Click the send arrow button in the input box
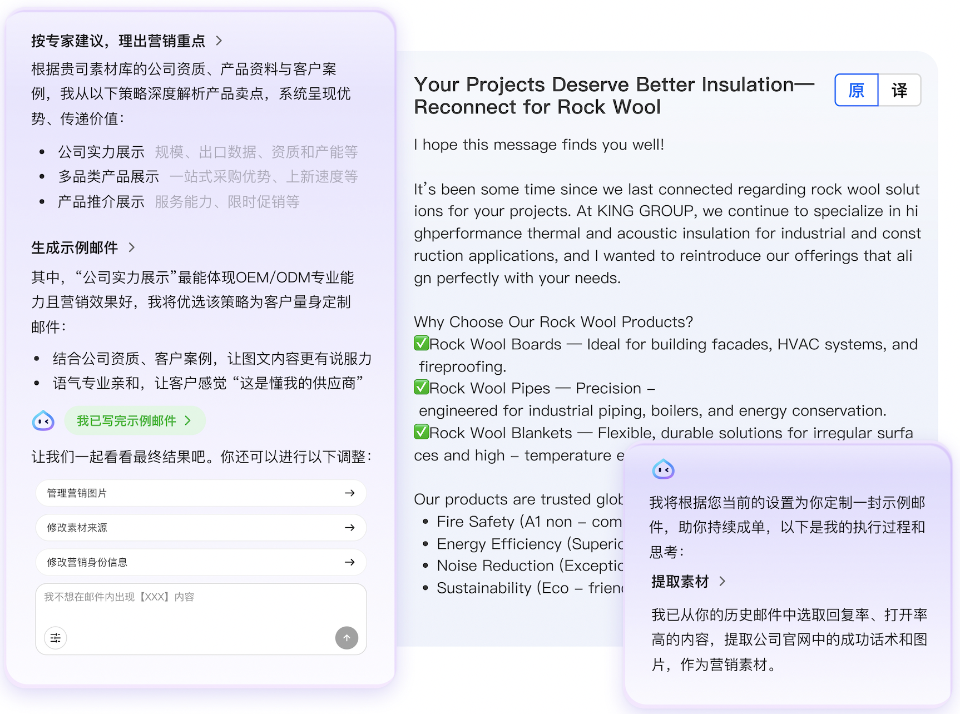The height and width of the screenshot is (714, 960). tap(347, 638)
